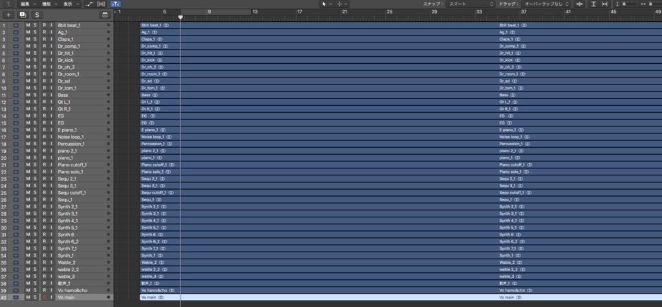Image resolution: width=662 pixels, height=307 pixels.
Task: Record-enable the Claps_1 track
Action: (45, 39)
